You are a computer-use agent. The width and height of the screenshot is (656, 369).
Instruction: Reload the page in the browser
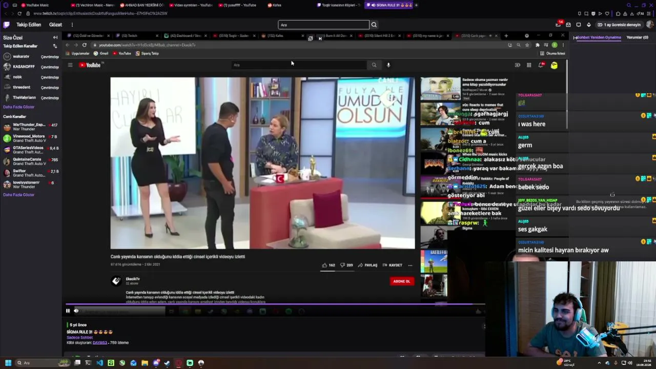(x=19, y=13)
